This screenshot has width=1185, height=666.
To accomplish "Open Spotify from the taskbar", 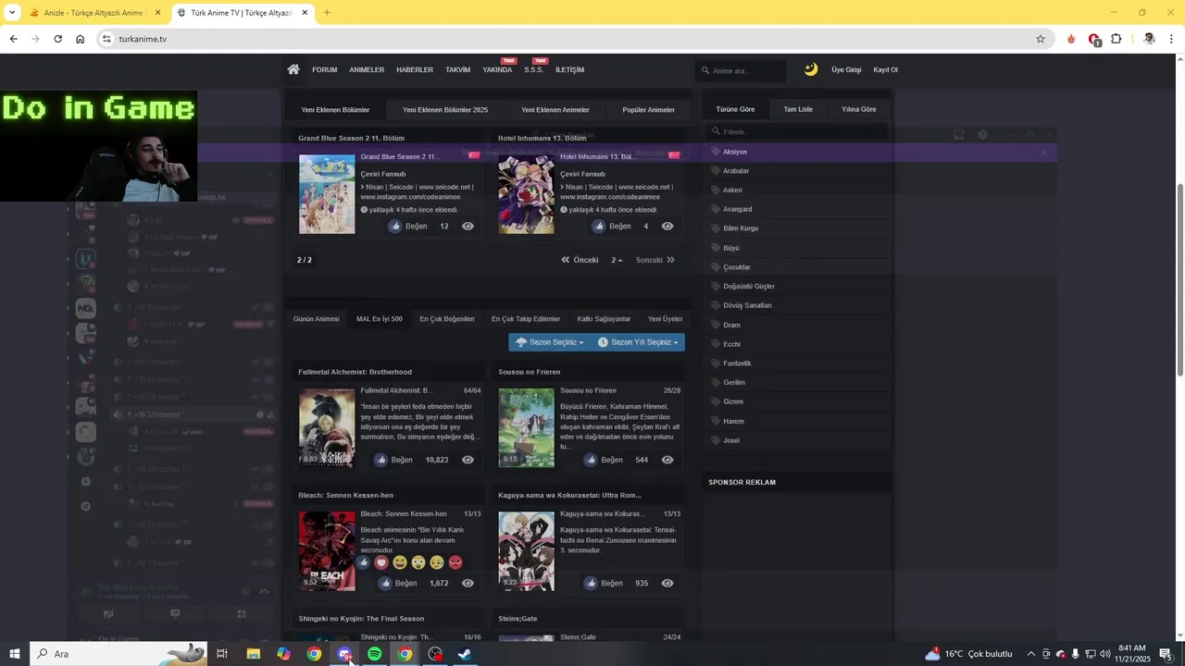I will (374, 654).
